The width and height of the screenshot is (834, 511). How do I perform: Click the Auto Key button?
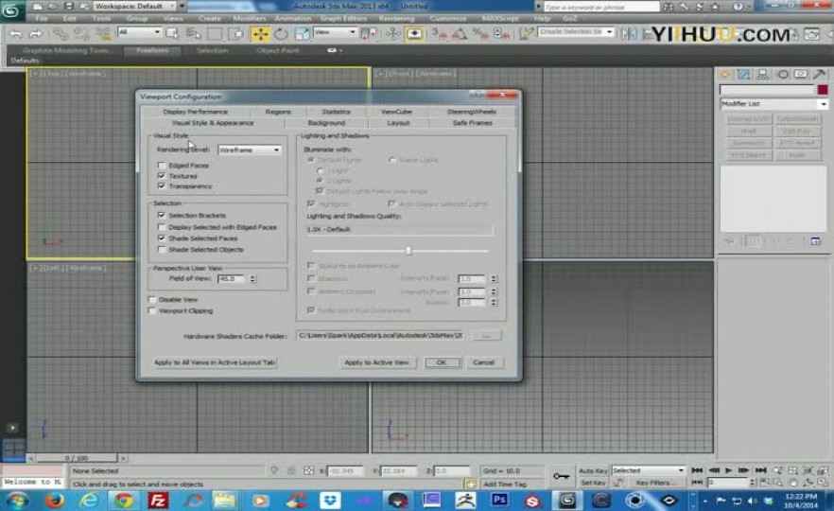click(593, 470)
